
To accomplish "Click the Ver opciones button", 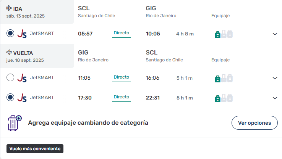I will [254, 123].
